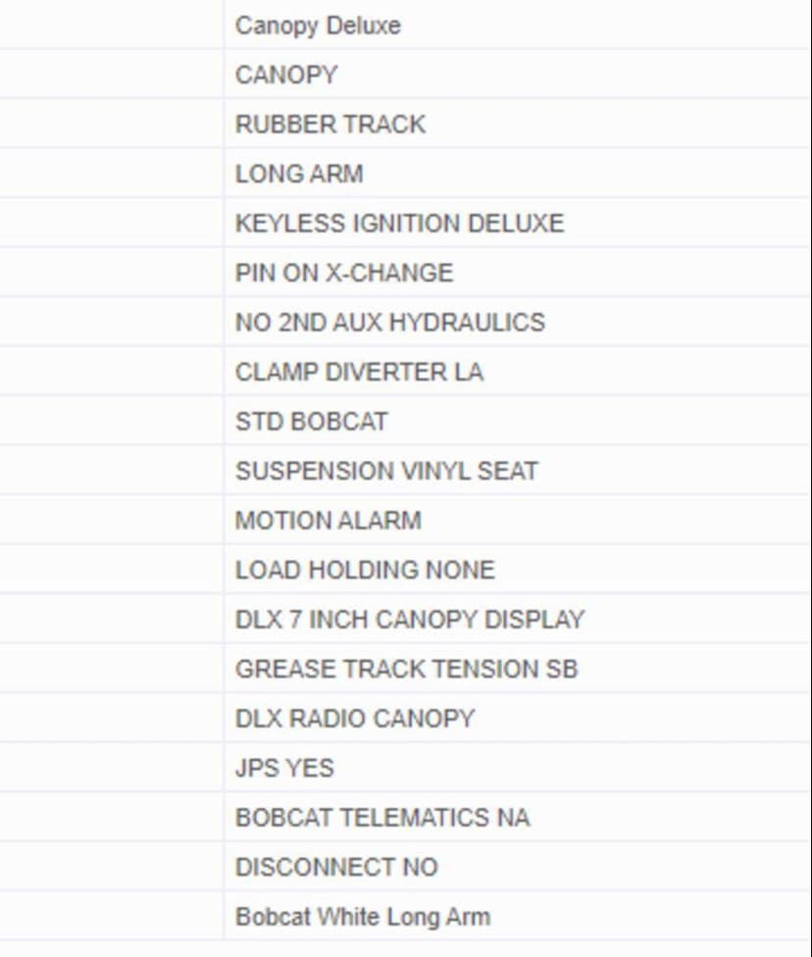Click the MOTION ALARM cell
The image size is (812, 957).
pyautogui.click(x=328, y=521)
